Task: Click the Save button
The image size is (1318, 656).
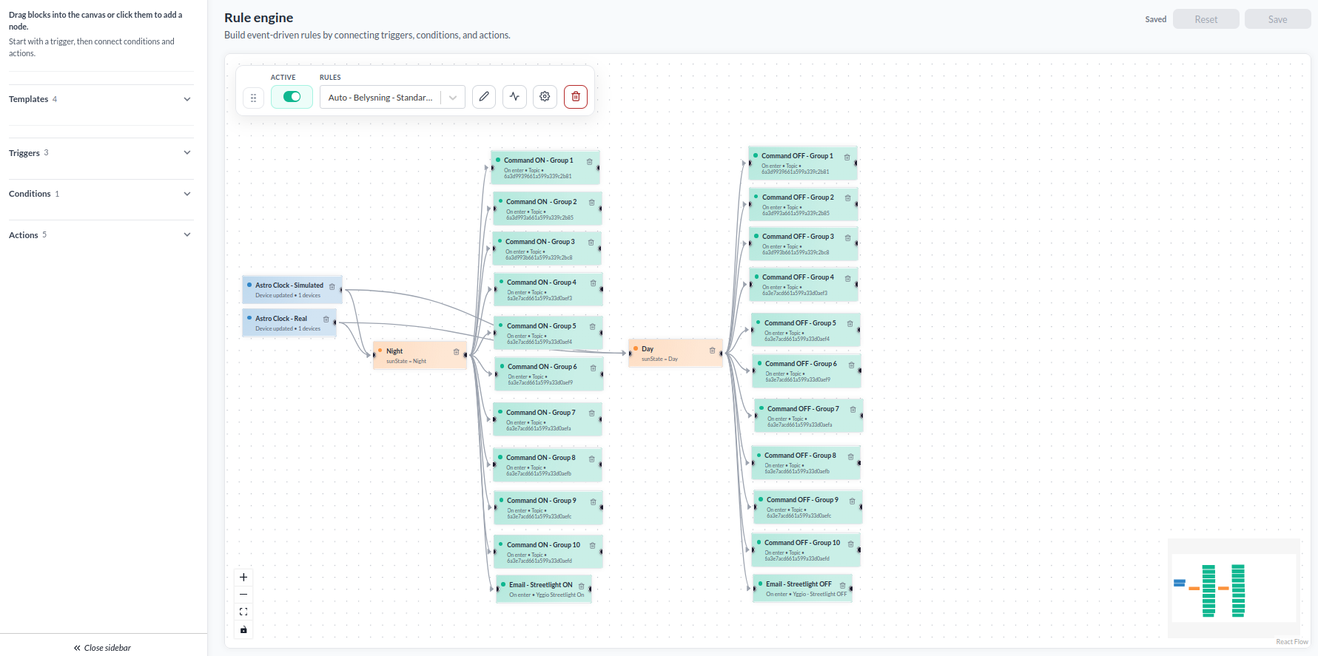Action: pos(1277,19)
